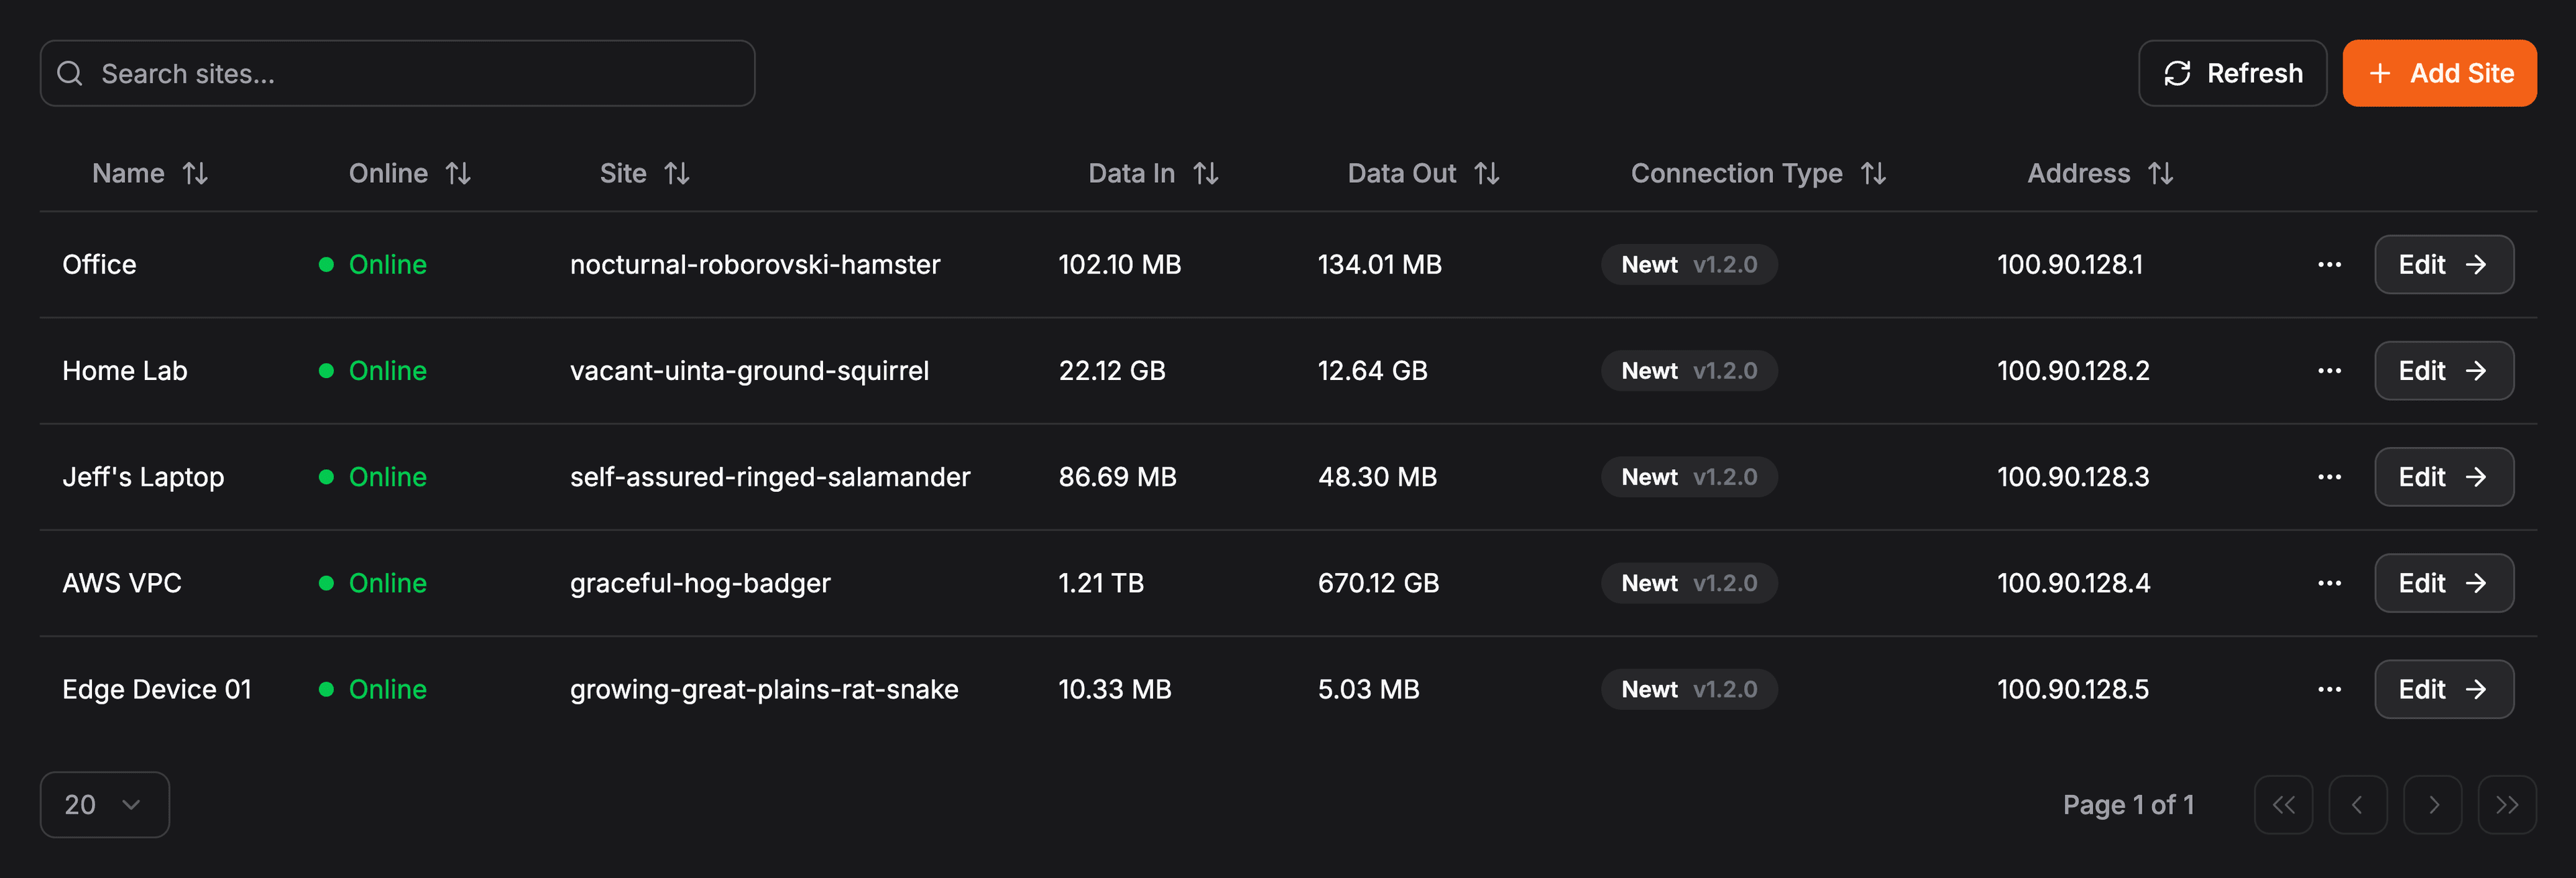Open more options for Edge Device 01 row
Screen dimensions: 2576x878
tap(2329, 689)
